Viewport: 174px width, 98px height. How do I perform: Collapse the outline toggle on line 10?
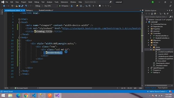pos(19,41)
